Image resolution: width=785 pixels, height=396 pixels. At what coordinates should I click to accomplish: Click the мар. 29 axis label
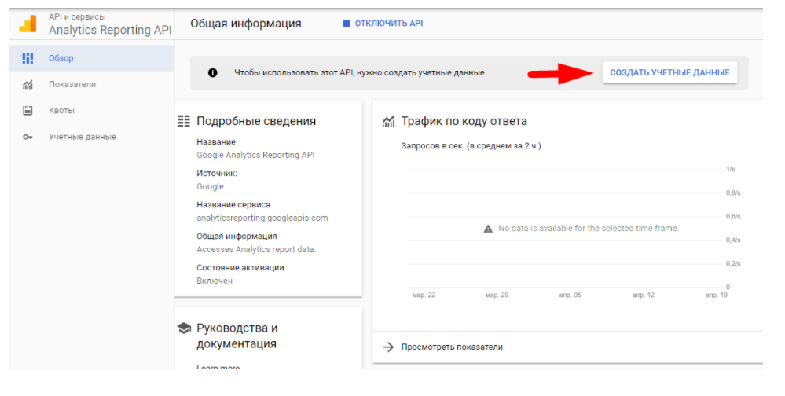tap(497, 295)
